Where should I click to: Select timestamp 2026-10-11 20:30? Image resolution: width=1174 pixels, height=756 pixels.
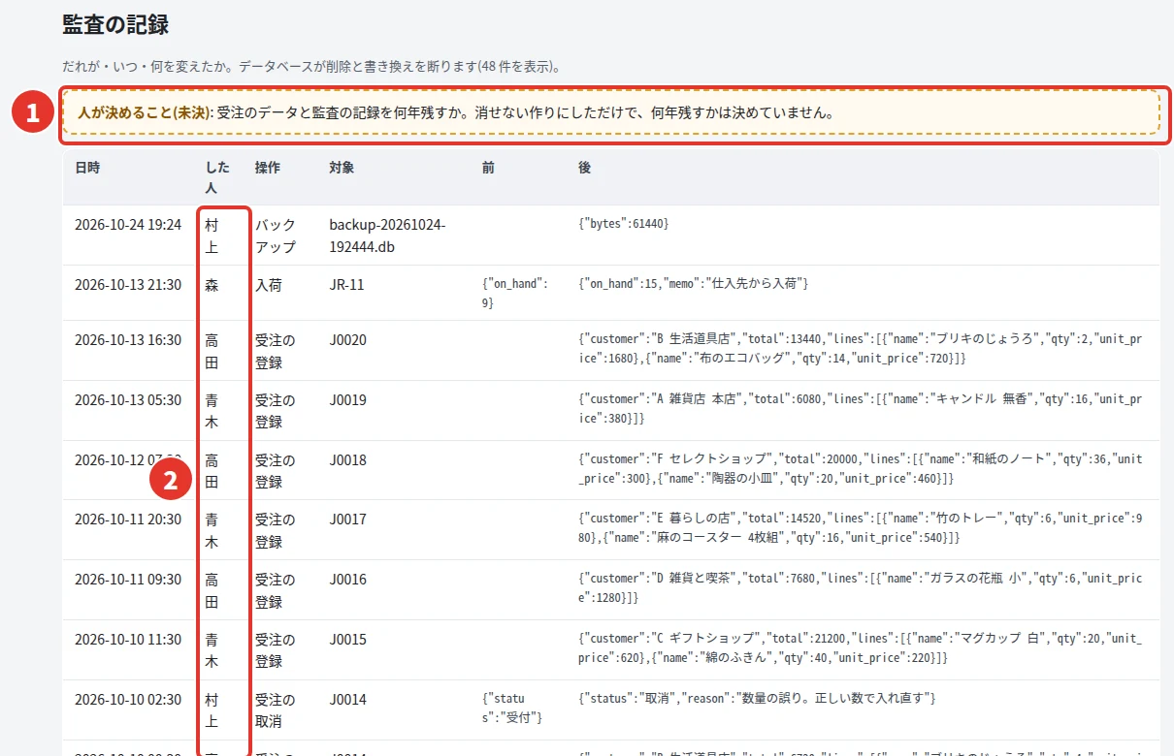128,520
